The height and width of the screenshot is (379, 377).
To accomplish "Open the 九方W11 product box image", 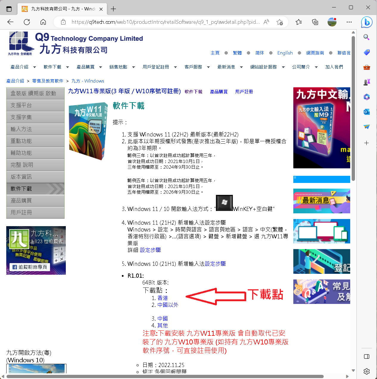I will pyautogui.click(x=88, y=131).
